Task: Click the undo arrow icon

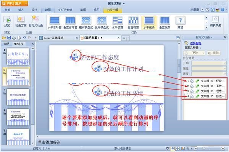Action: [24, 38]
